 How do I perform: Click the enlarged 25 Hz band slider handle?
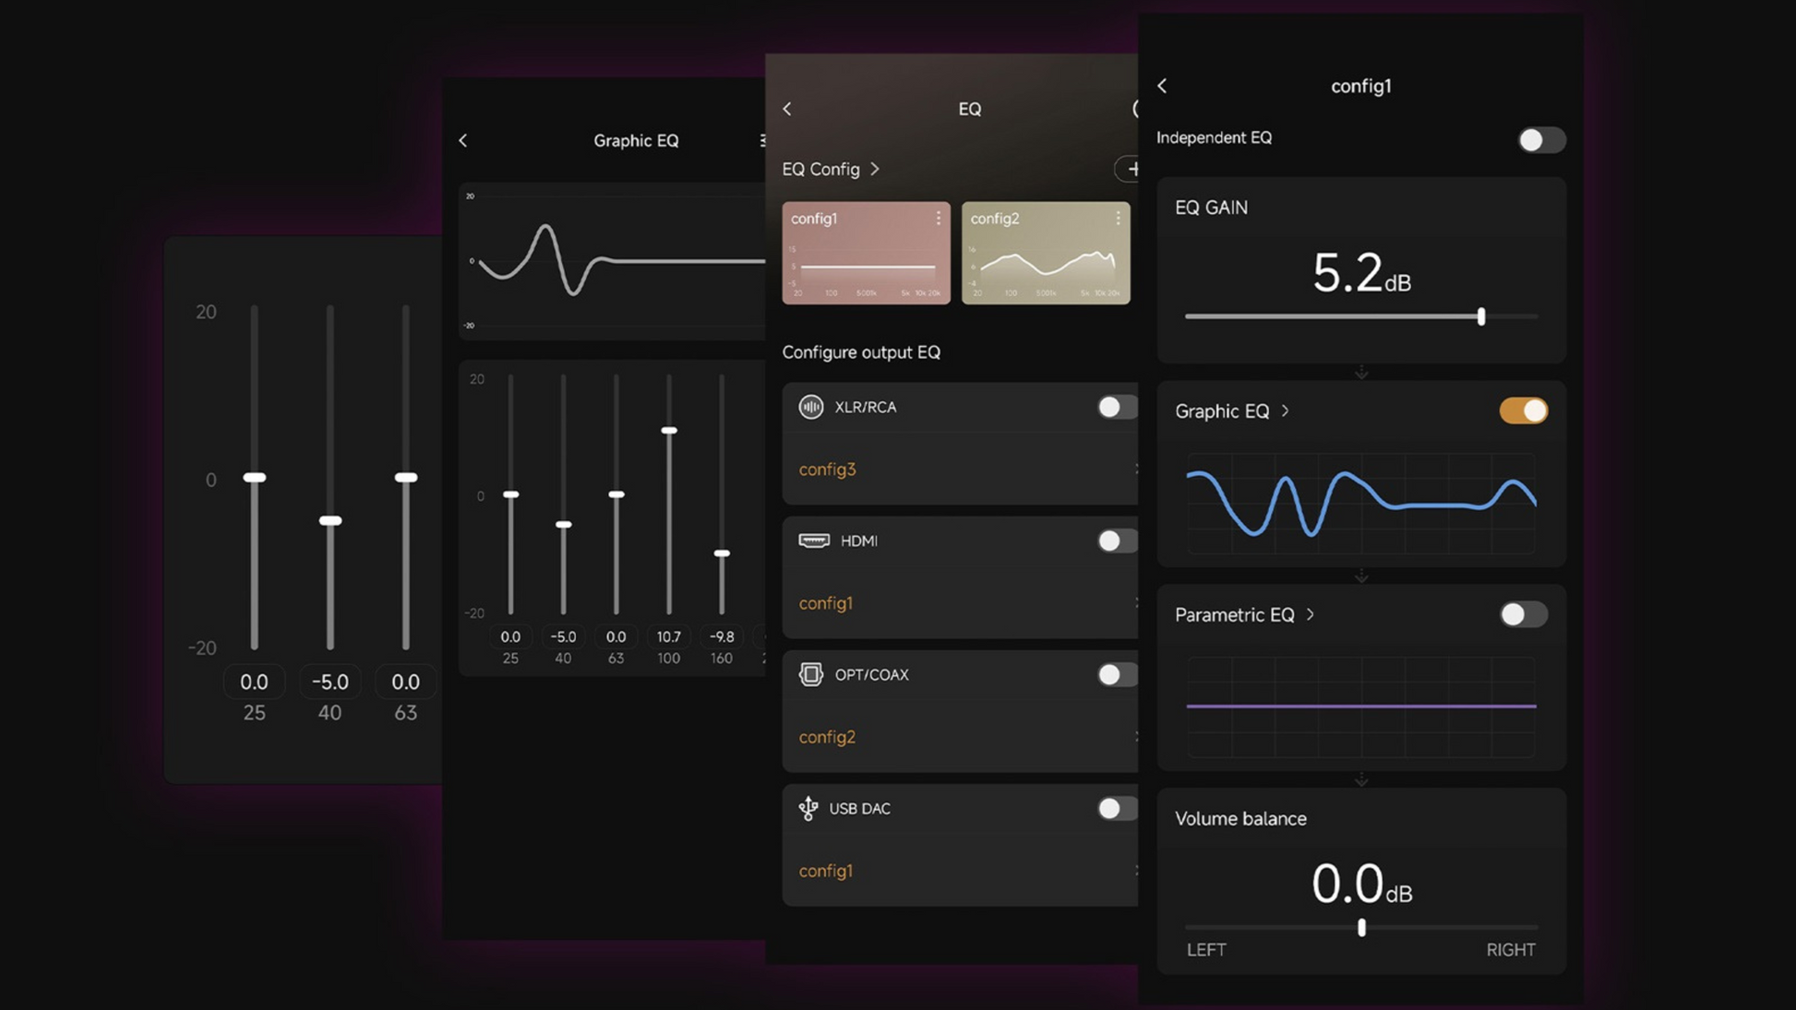point(255,478)
